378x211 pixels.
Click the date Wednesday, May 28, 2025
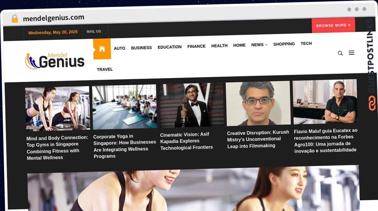pyautogui.click(x=53, y=32)
